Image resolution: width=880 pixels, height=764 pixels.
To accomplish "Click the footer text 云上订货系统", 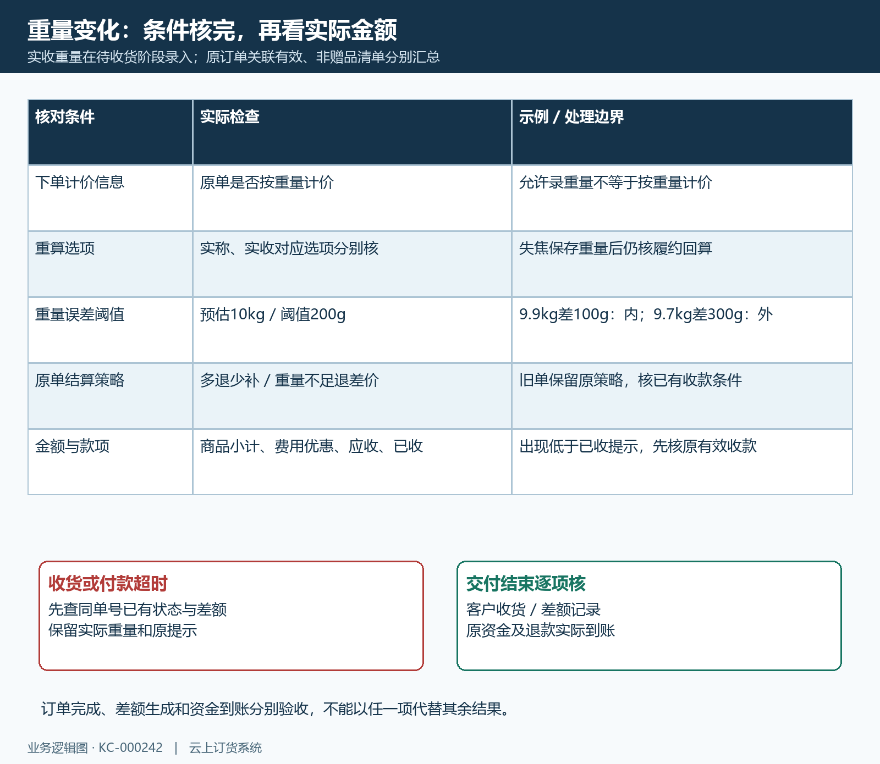I will click(x=226, y=748).
